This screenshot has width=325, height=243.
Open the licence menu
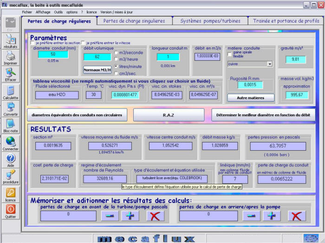coord(91,12)
